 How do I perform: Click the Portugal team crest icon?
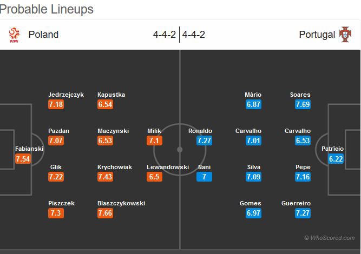[x=345, y=35]
